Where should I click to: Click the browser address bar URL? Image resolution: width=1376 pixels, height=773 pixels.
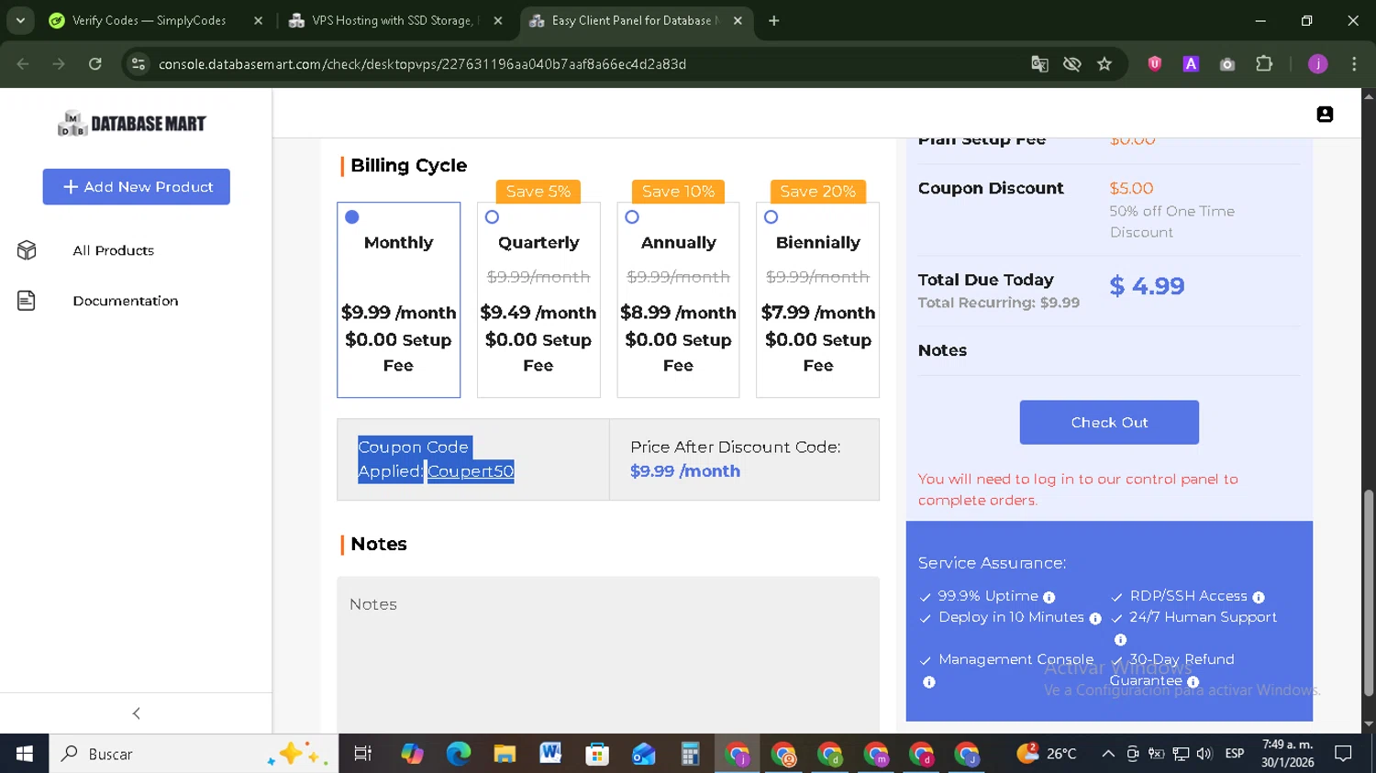click(422, 64)
